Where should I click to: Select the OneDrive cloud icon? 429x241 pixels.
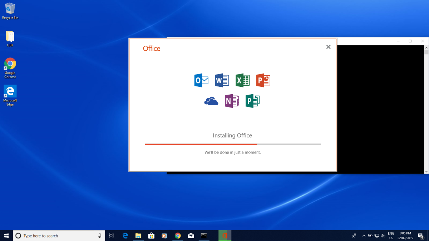[211, 101]
